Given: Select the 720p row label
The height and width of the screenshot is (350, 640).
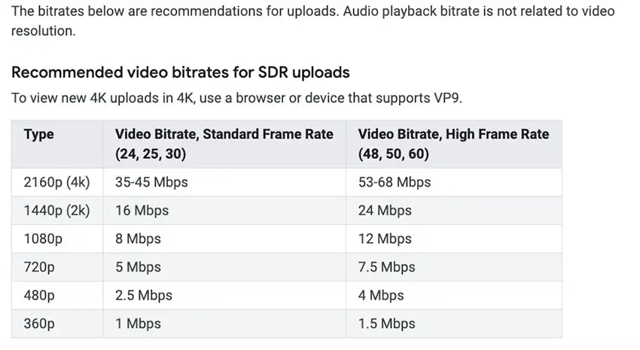Looking at the screenshot, I should point(38,267).
